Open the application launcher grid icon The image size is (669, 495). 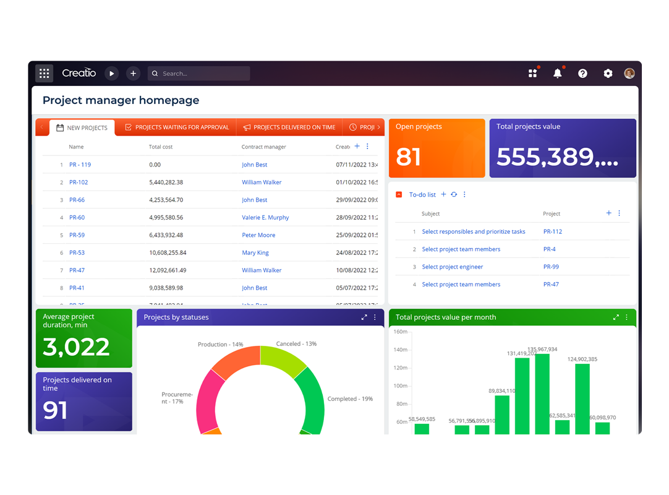[x=44, y=73]
